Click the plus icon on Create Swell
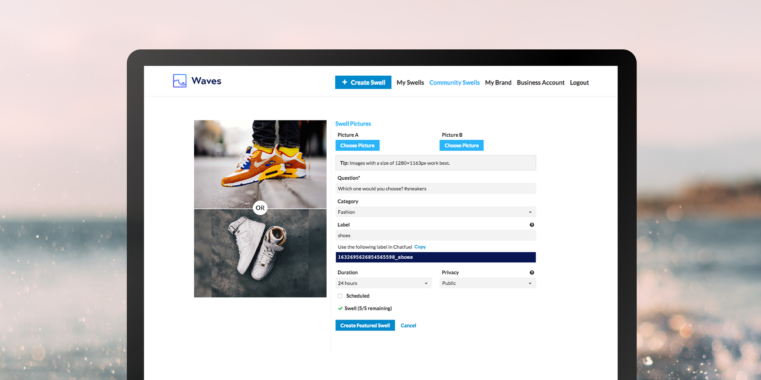This screenshot has width=761, height=380. click(344, 82)
